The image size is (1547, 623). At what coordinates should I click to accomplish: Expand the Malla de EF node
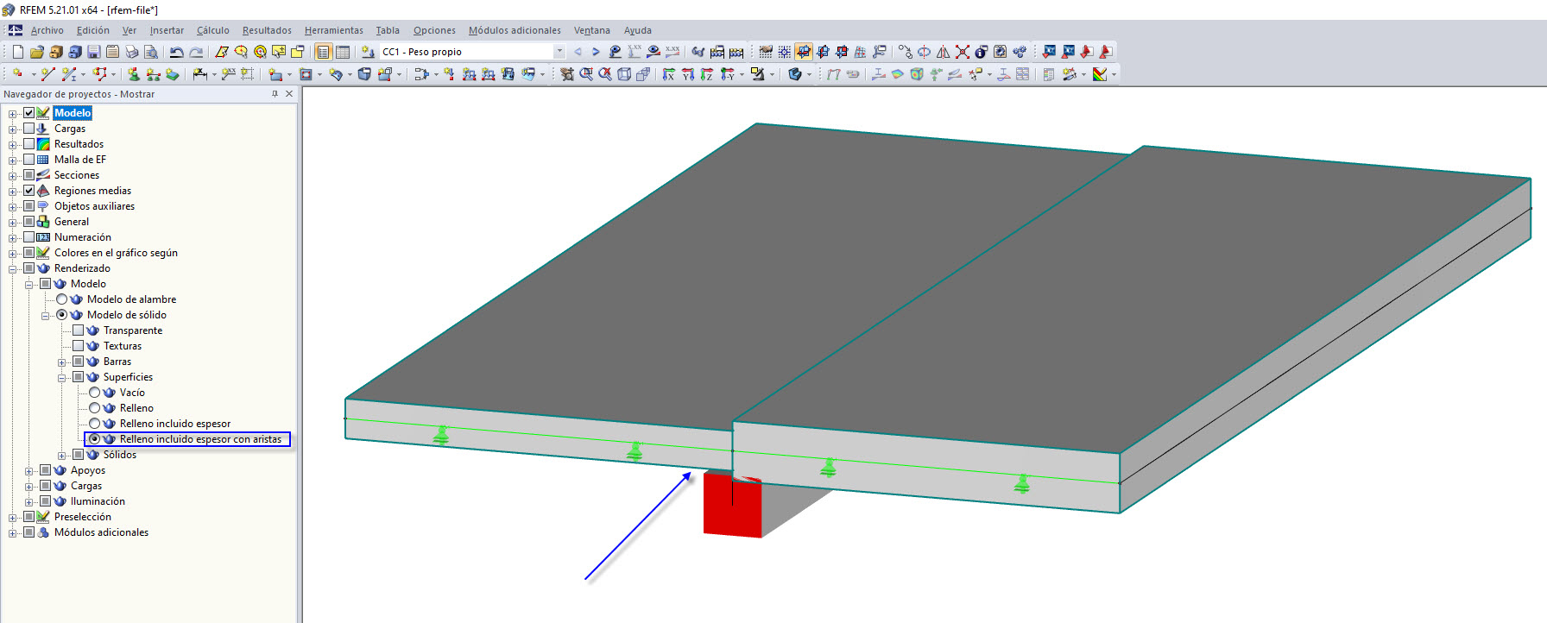[13, 160]
